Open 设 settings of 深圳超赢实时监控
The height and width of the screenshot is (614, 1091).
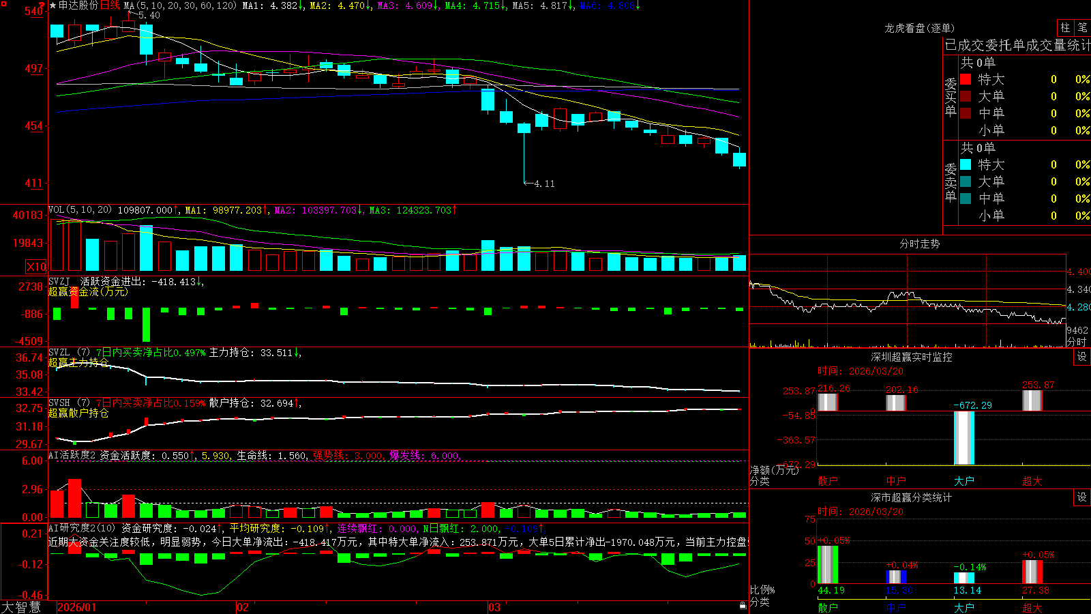(1081, 357)
